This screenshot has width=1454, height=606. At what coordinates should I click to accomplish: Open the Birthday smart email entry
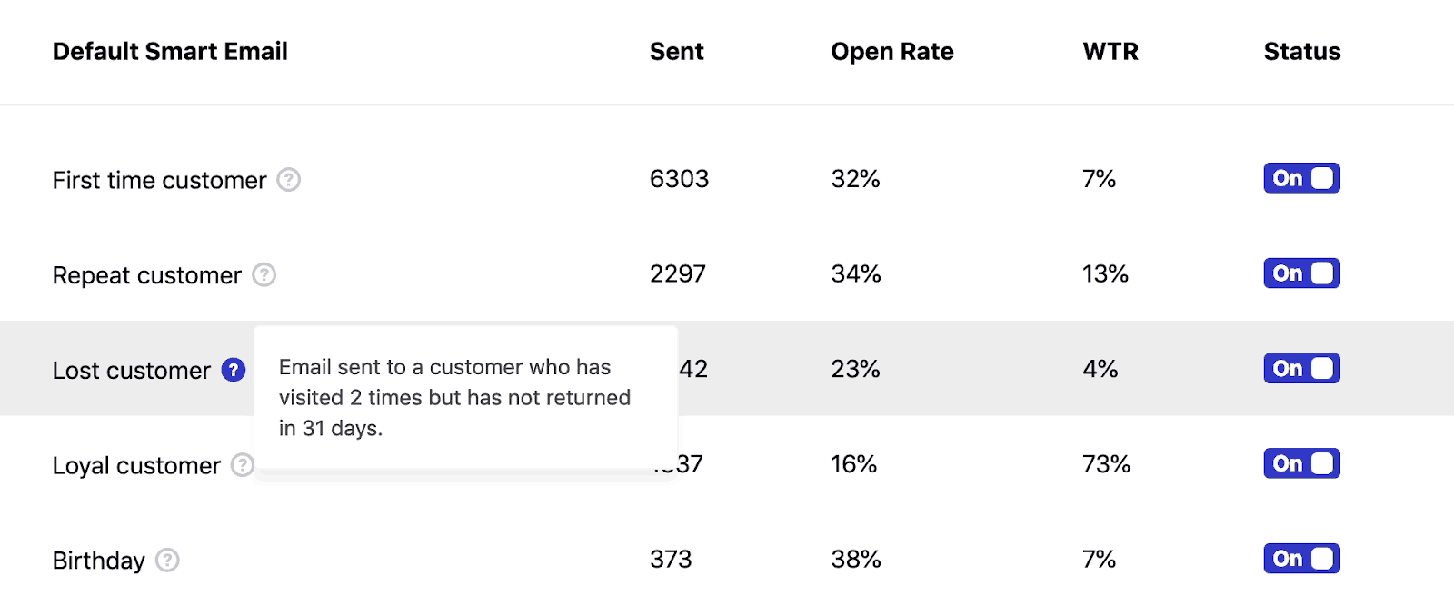tap(98, 561)
